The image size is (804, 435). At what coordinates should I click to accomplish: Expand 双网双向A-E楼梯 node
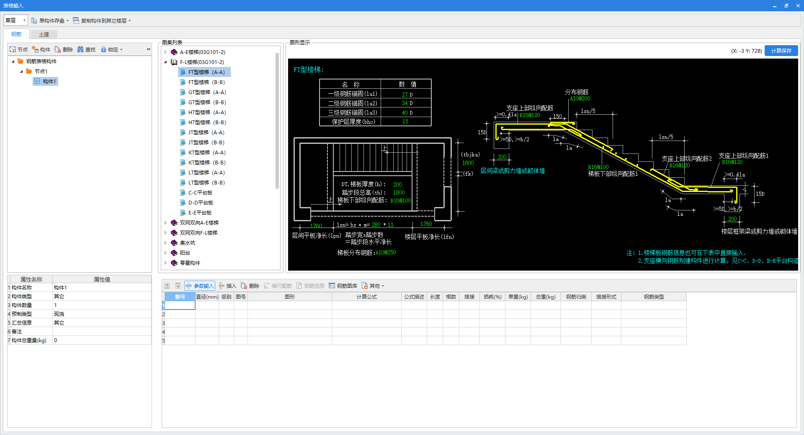coord(166,223)
